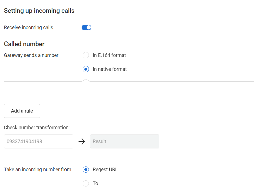Pick the To radio button
254x194 pixels.
86,183
